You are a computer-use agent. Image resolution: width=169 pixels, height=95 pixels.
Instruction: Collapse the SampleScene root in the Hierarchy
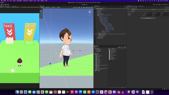coord(96,9)
